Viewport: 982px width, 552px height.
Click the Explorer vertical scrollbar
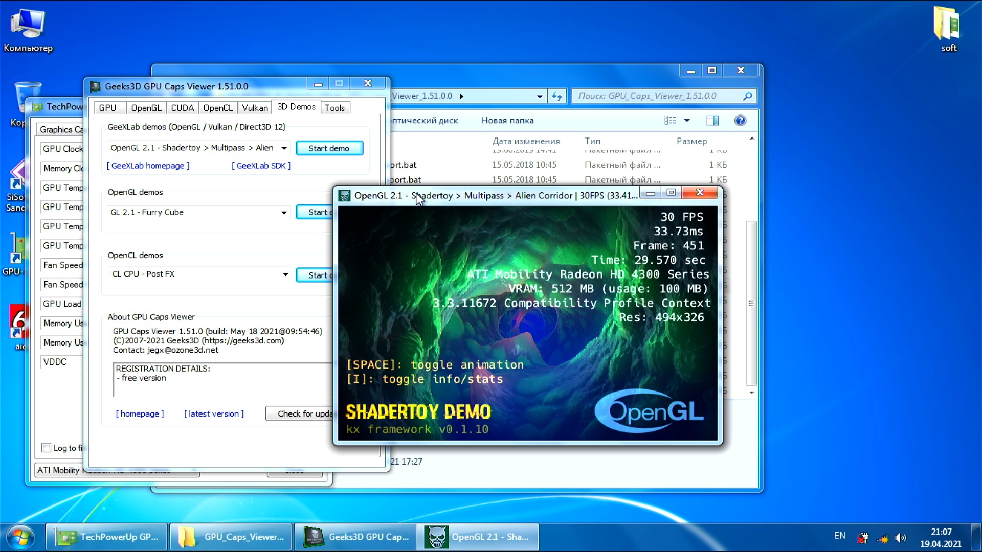click(x=750, y=303)
